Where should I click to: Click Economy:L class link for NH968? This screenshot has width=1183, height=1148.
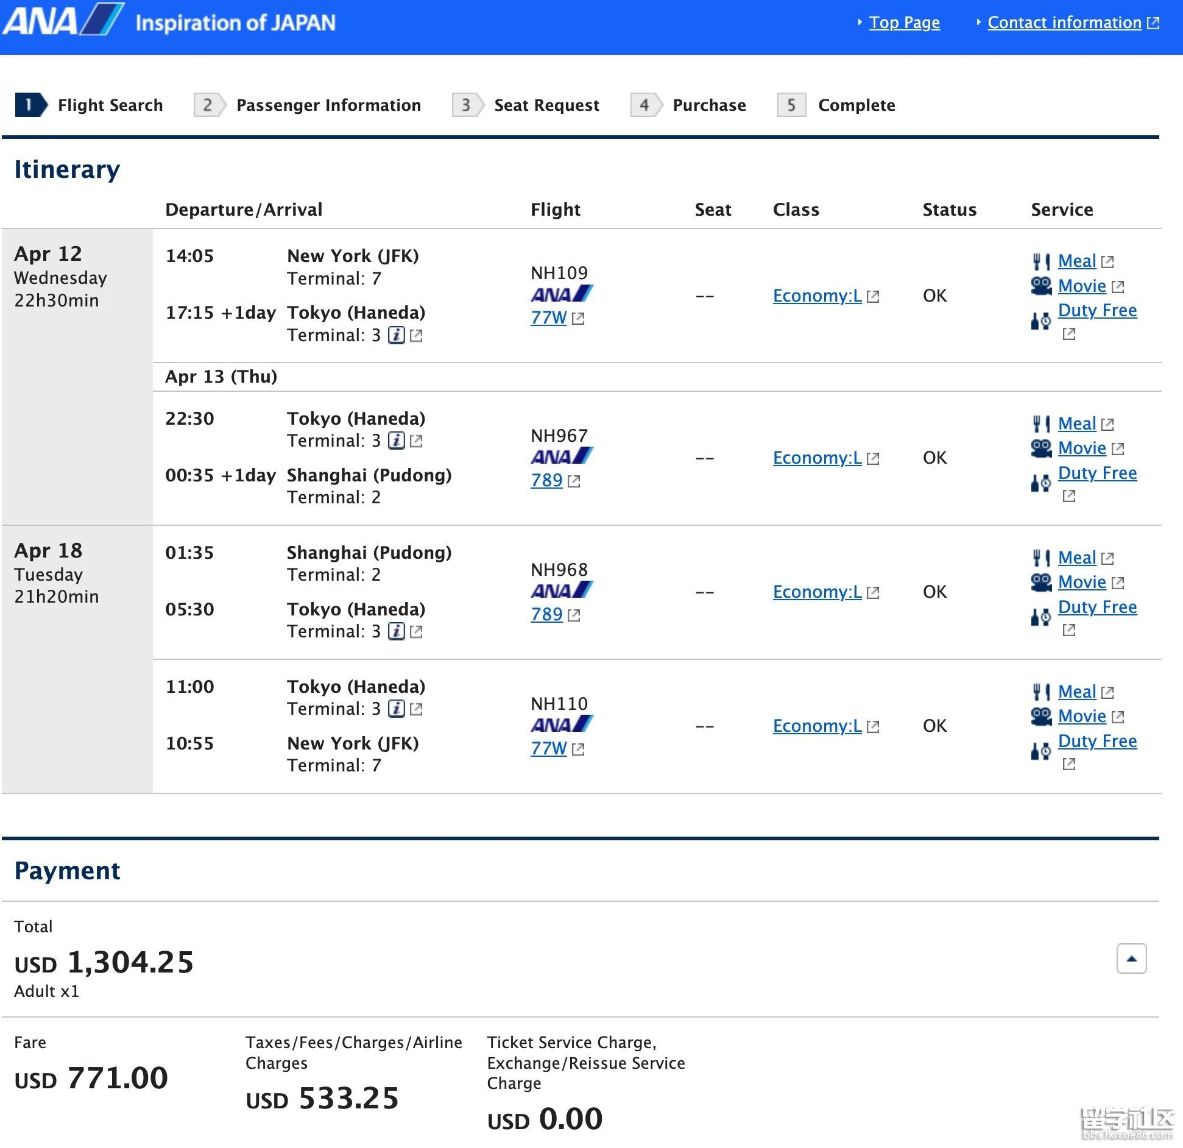[x=817, y=592]
